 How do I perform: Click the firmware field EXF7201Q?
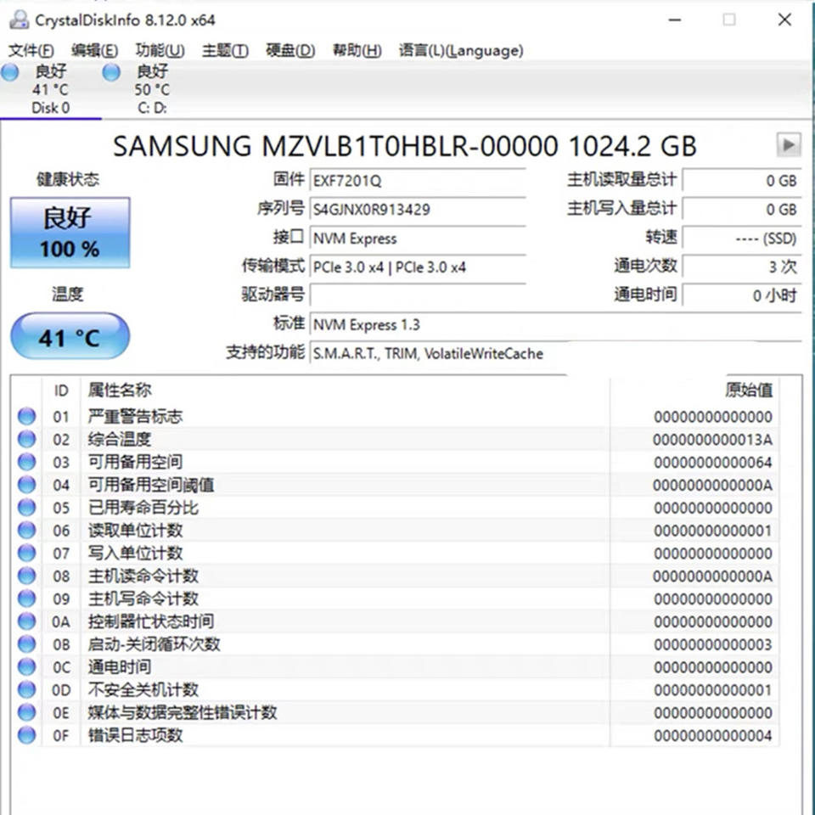[418, 181]
